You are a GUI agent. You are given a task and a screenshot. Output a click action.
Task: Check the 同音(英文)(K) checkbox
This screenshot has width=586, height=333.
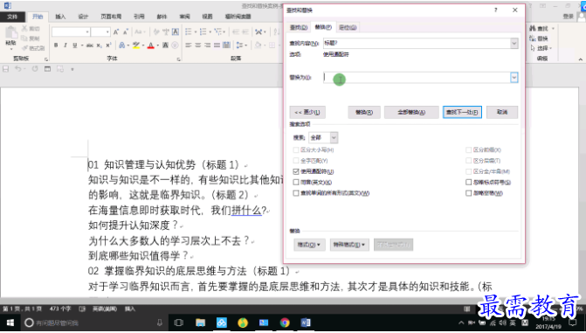coord(296,183)
